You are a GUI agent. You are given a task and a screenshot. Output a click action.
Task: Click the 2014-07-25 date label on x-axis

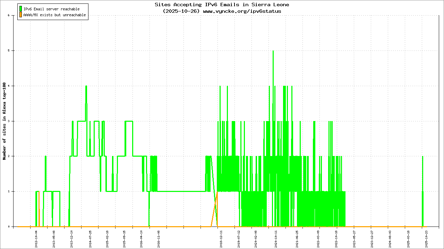90,238
